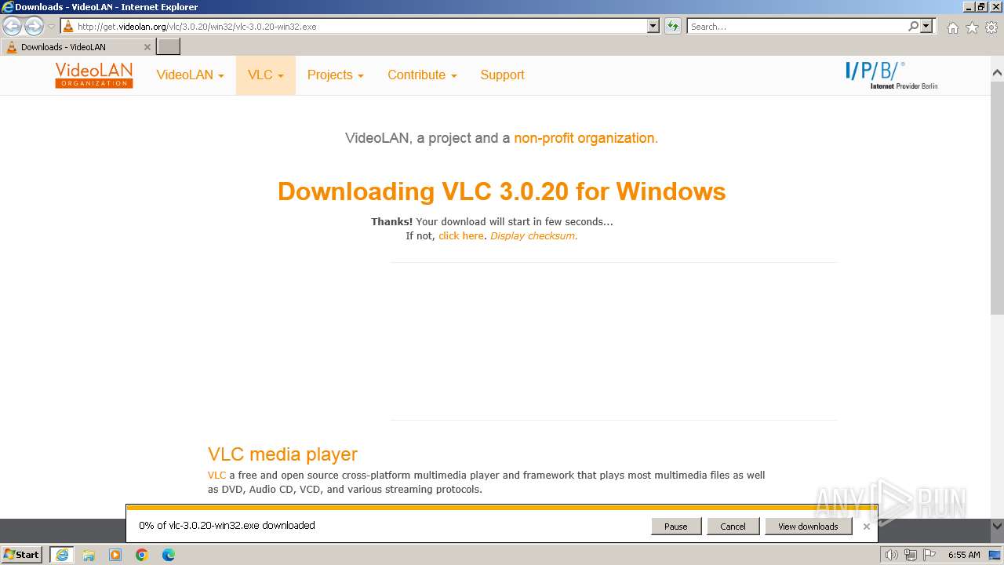Refresh the page with the green refresh icon

tap(673, 26)
